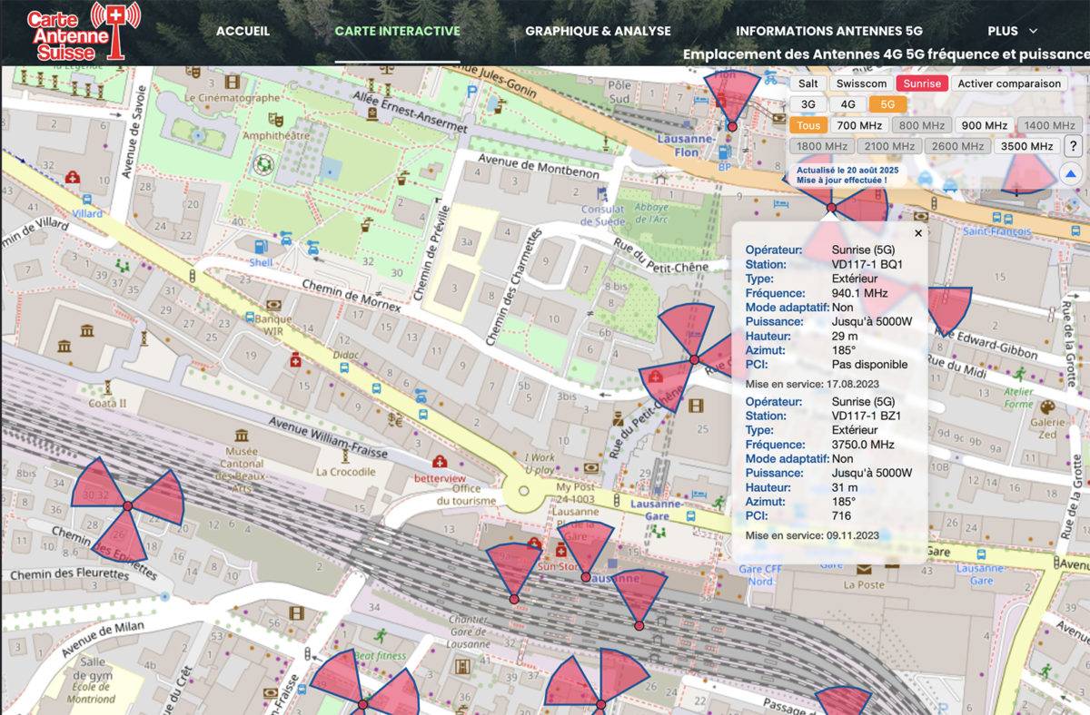Click the greyed 1400 MHz filter

coord(1049,125)
